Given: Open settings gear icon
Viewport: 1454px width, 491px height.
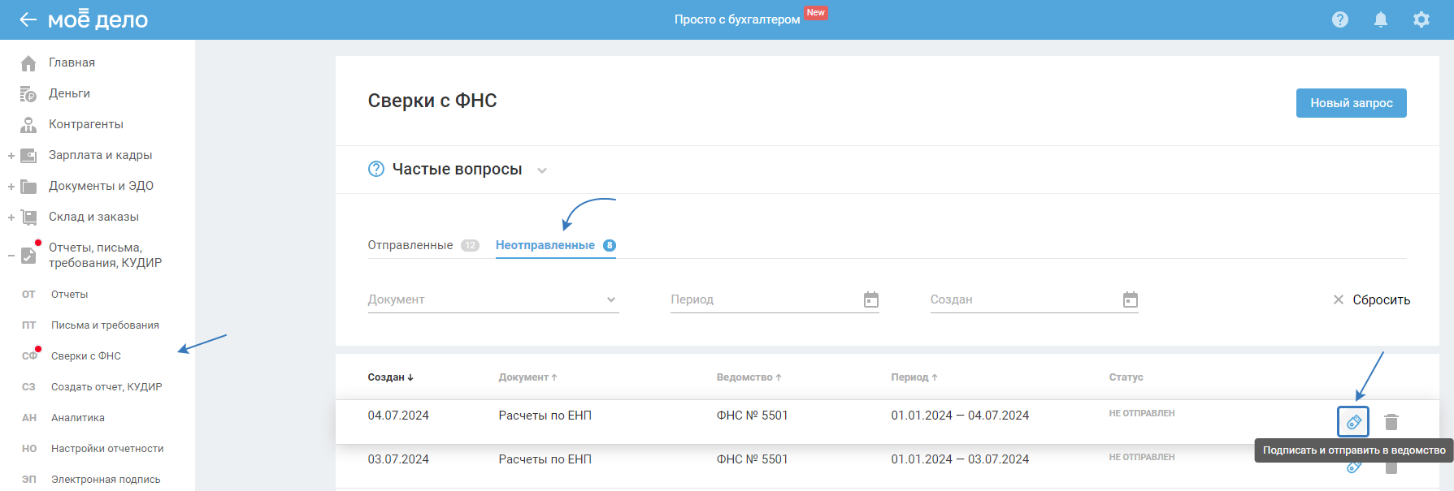Looking at the screenshot, I should point(1421,19).
